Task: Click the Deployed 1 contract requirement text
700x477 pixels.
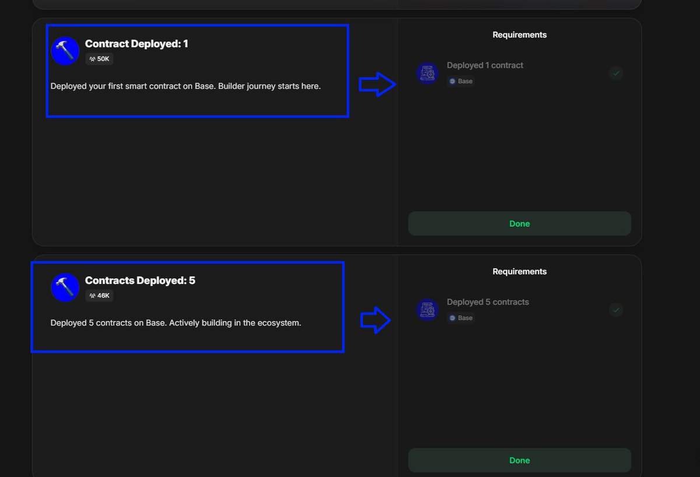Action: 485,65
